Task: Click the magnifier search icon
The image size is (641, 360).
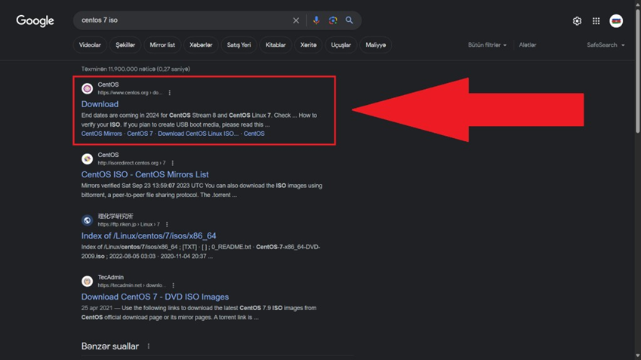Action: tap(349, 20)
